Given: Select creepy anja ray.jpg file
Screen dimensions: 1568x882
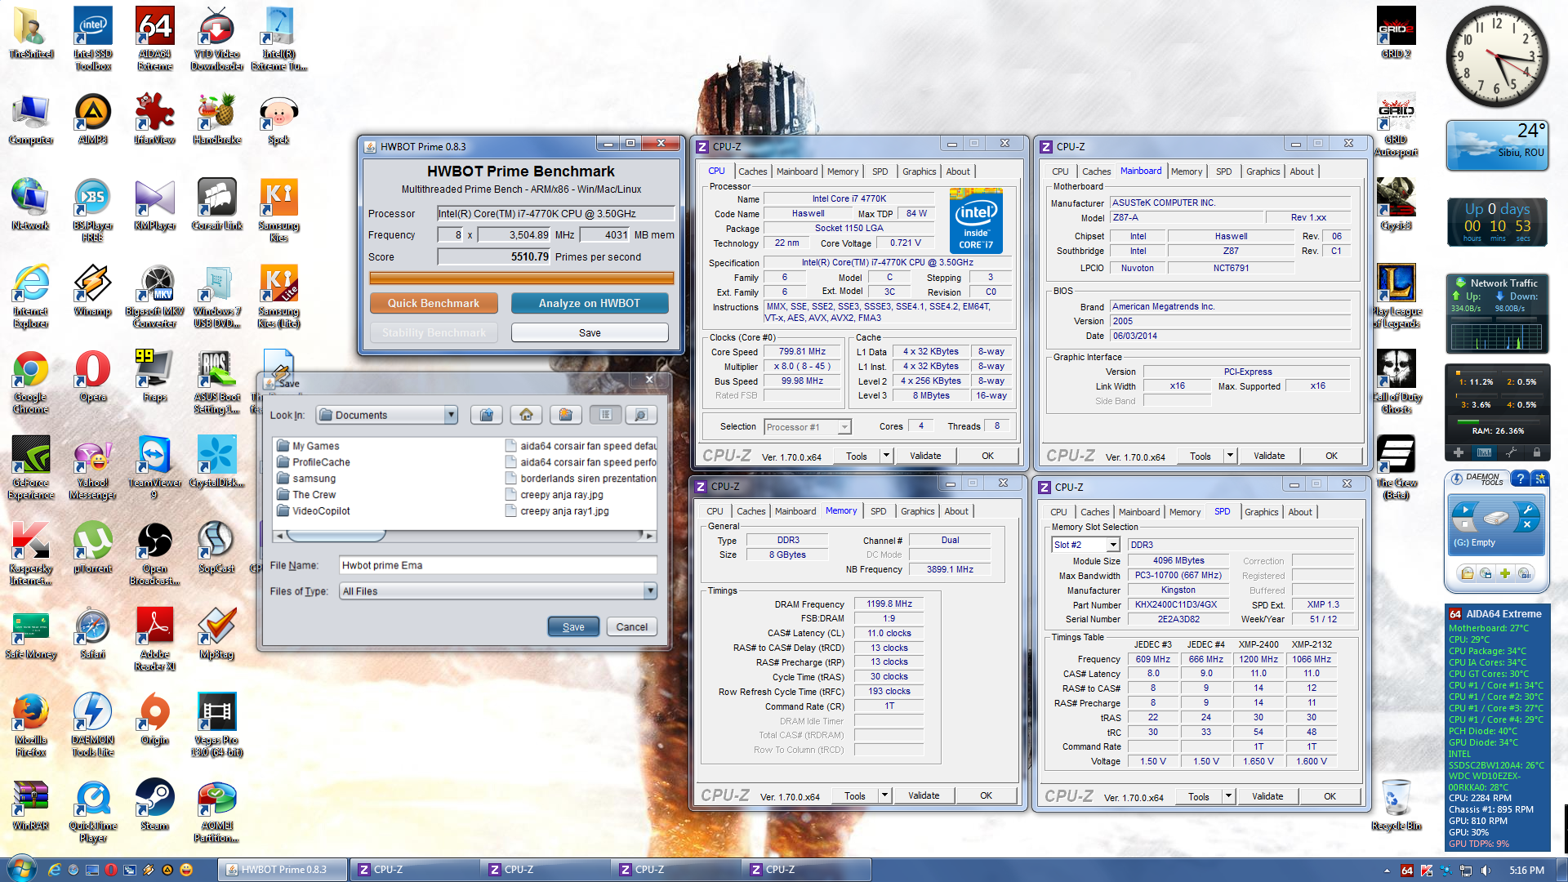Looking at the screenshot, I should (x=555, y=495).
